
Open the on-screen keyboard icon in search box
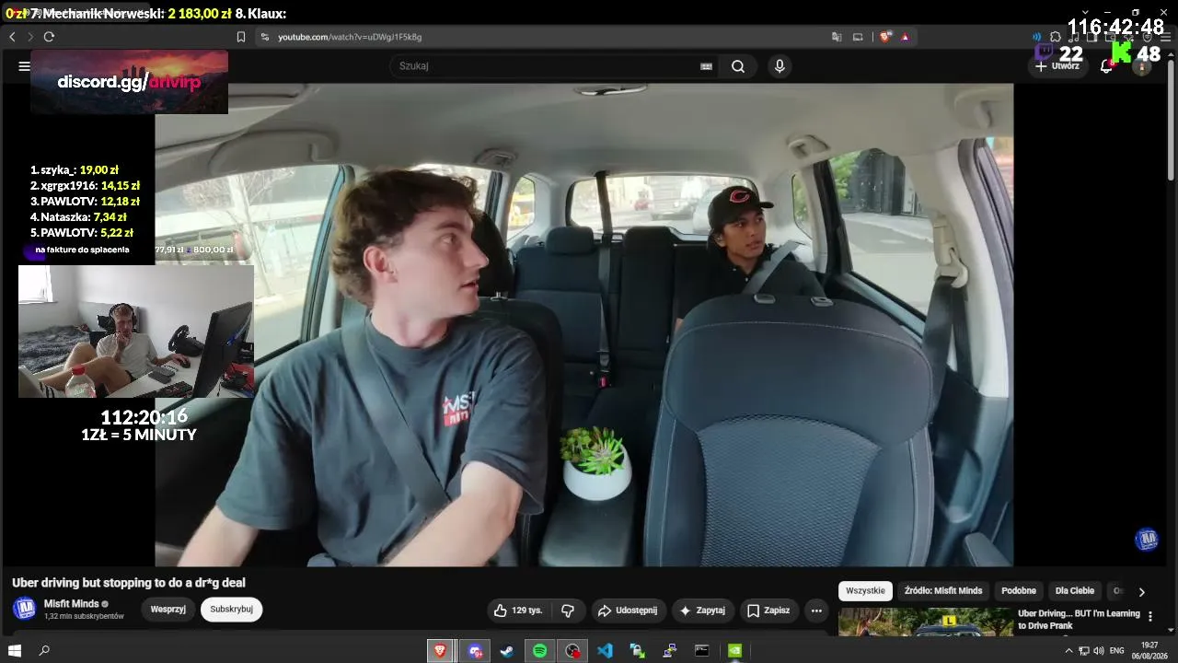[x=706, y=66]
